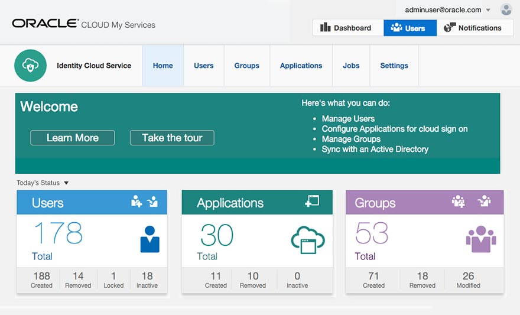This screenshot has height=315, width=520.
Task: Click the add application icon in Applications header
Action: click(312, 202)
